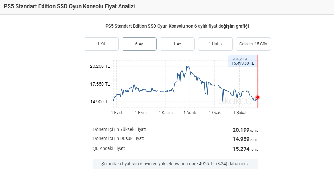Click the 14.900 TL axis value
The height and width of the screenshot is (172, 334).
point(100,102)
